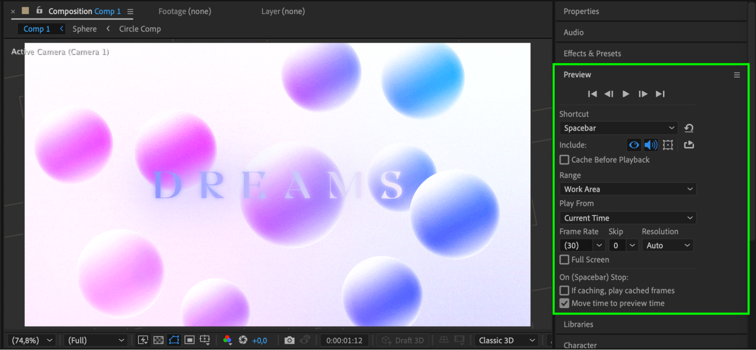Step forward one frame in Preview
The image size is (756, 350).
[643, 94]
